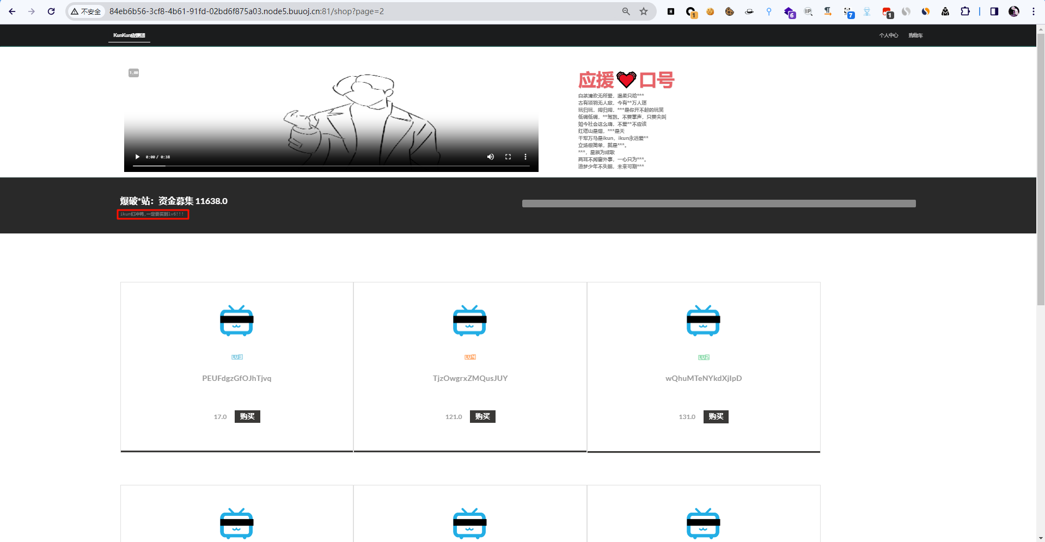Open the IP lookup extension
This screenshot has height=542, width=1045.
(x=808, y=11)
